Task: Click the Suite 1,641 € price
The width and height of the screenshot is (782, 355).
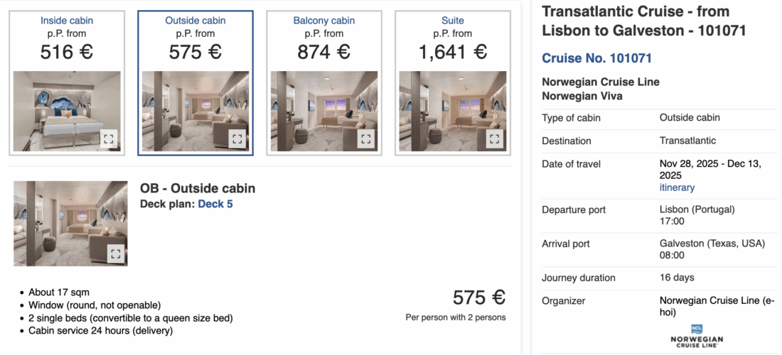Action: (x=453, y=52)
